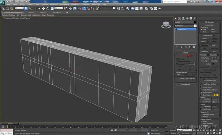Viewport: 222px width, 135px height.
Task: Open the Create command panel tab
Action: click(176, 18)
